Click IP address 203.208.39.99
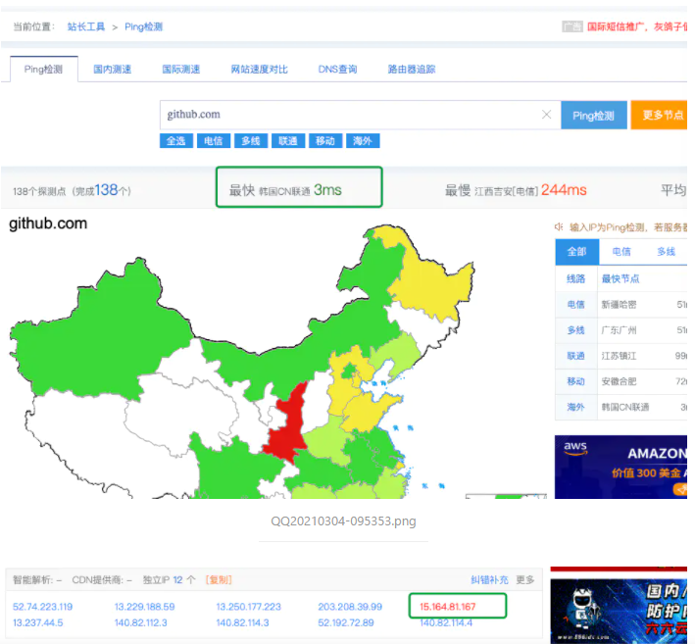 point(350,607)
